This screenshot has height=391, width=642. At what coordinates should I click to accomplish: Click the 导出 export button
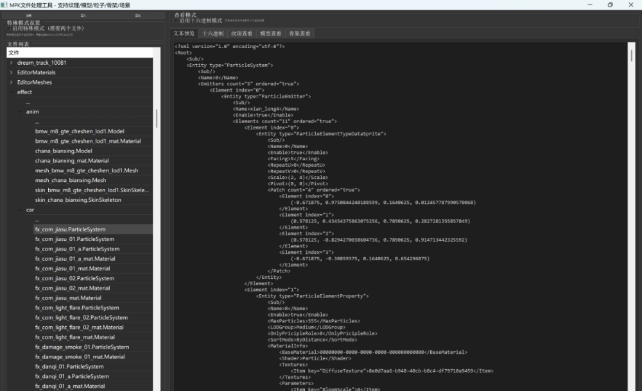(x=138, y=15)
